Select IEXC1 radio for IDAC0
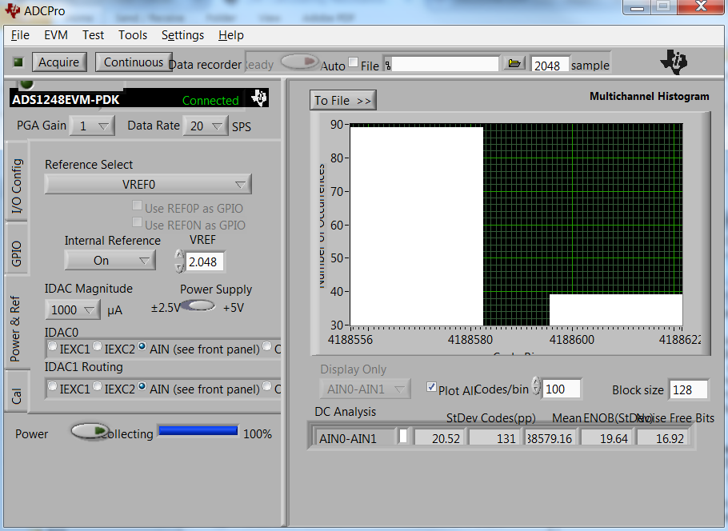 pos(53,346)
